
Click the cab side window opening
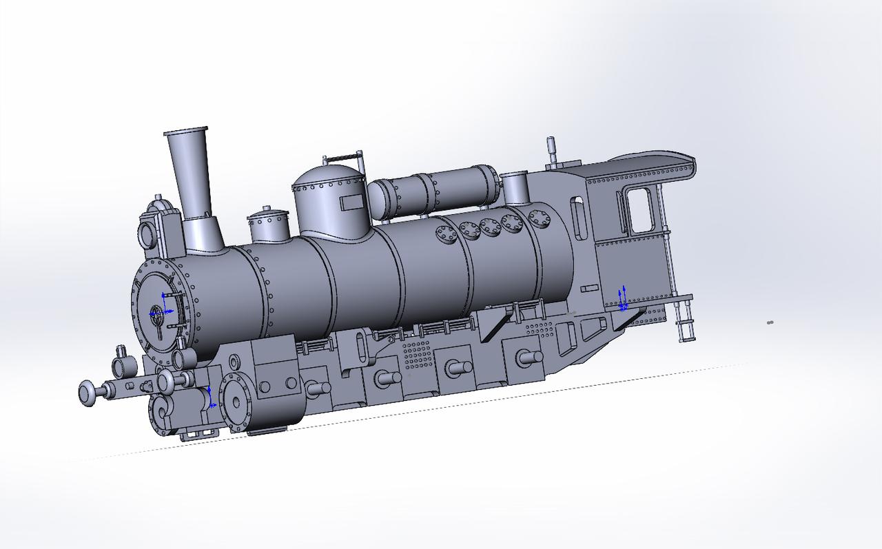pyautogui.click(x=639, y=210)
